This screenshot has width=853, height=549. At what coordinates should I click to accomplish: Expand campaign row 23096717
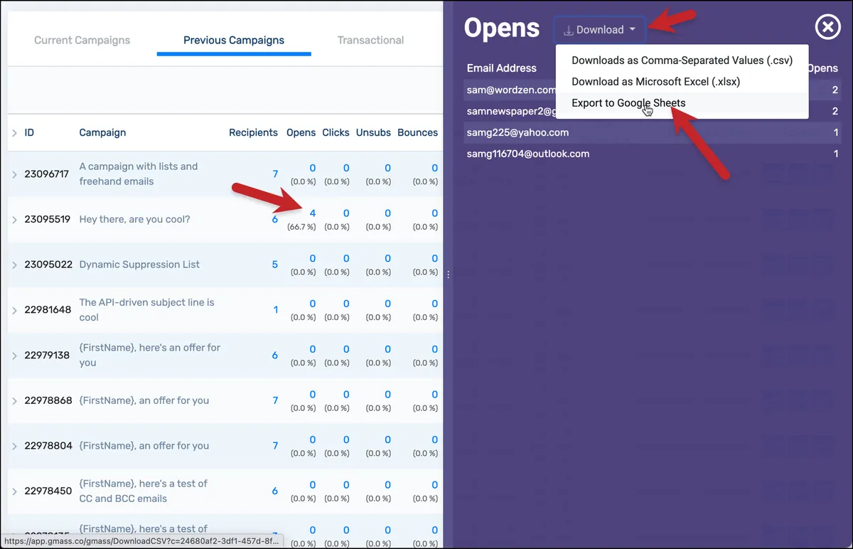pos(14,174)
